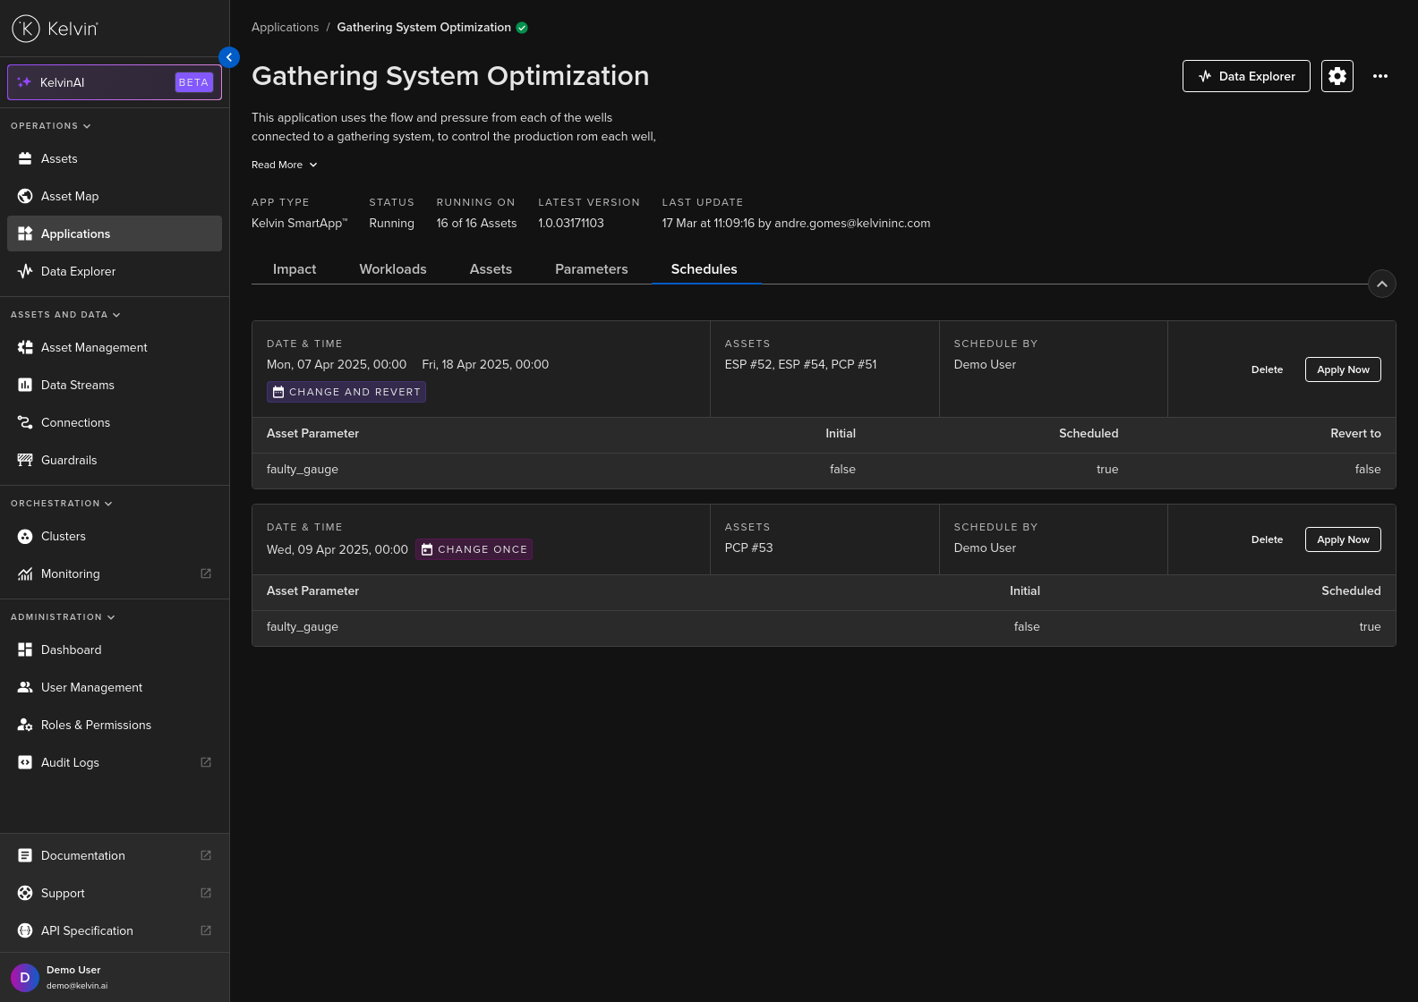Open Asset Map in the sidebar
The image size is (1418, 1002).
[70, 196]
